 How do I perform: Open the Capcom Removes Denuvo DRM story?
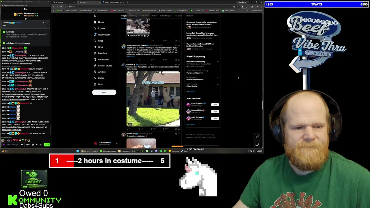(202, 47)
